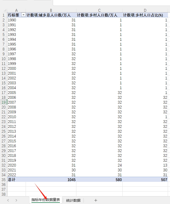The width and height of the screenshot is (170, 204).
Task: Select row header 19
Action: (4, 102)
